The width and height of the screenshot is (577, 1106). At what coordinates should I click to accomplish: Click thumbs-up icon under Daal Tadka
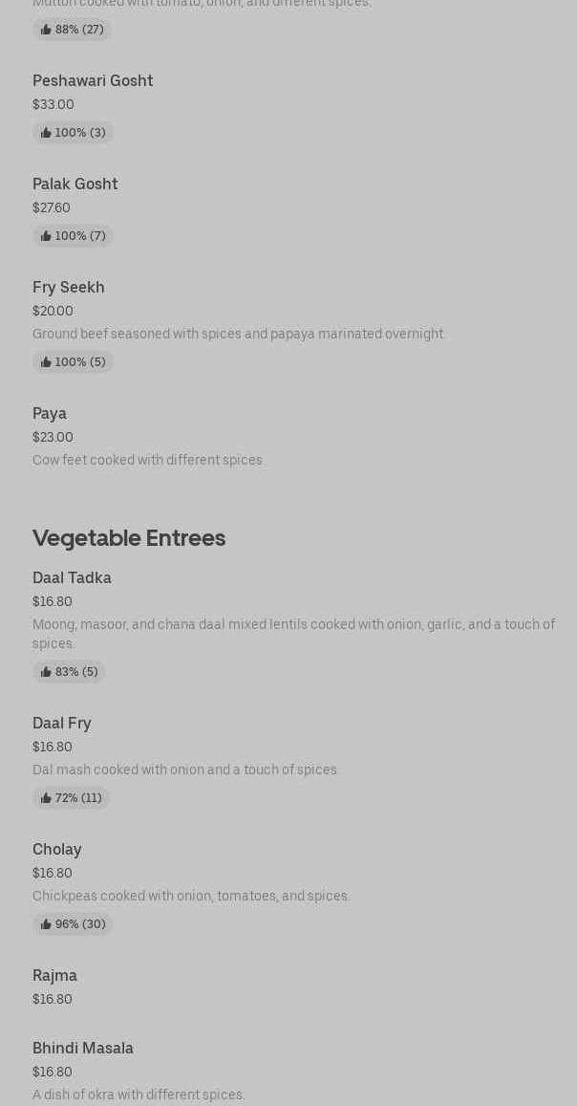[46, 672]
